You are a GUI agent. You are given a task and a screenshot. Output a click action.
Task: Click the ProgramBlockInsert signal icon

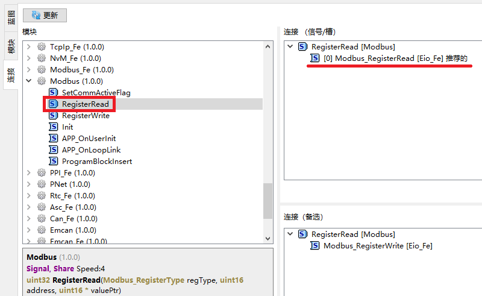(x=53, y=161)
